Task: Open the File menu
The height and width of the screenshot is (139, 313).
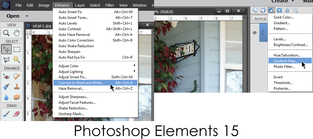Action: pyautogui.click(x=19, y=5)
